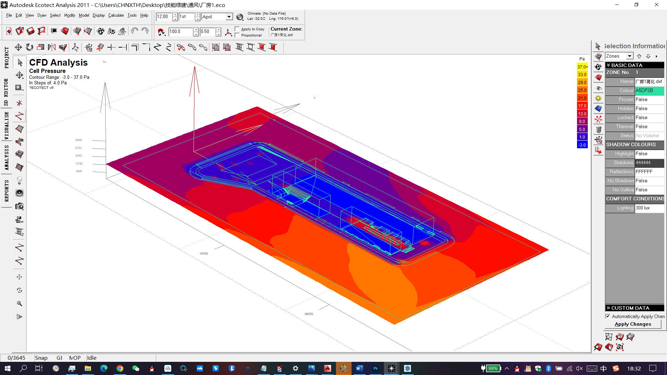Viewport: 667px width, 375px height.
Task: Select the zoom magnifier tool
Action: 19,303
